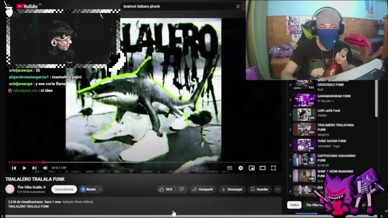Click the Guardar save button
388x218 pixels.
[259, 189]
